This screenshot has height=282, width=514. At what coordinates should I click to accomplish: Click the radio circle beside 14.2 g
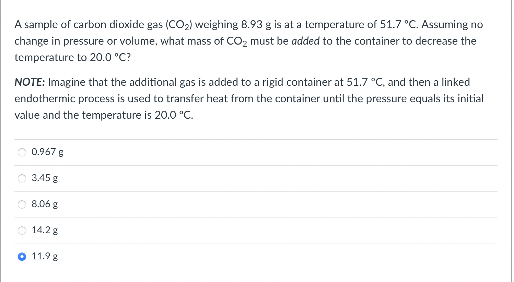(22, 230)
